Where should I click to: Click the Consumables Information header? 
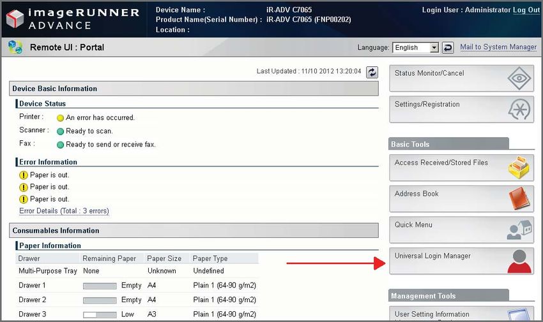pos(194,230)
